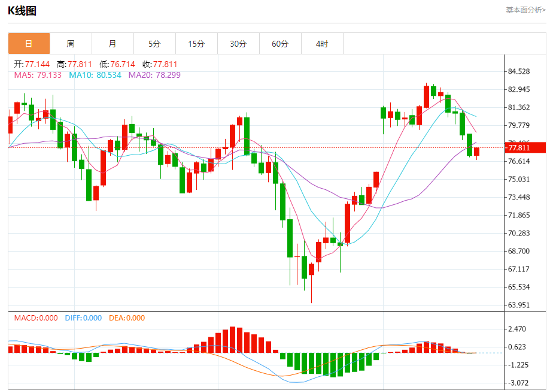Click the 低:76.714 low price value
Image resolution: width=553 pixels, height=390 pixels.
pos(117,64)
